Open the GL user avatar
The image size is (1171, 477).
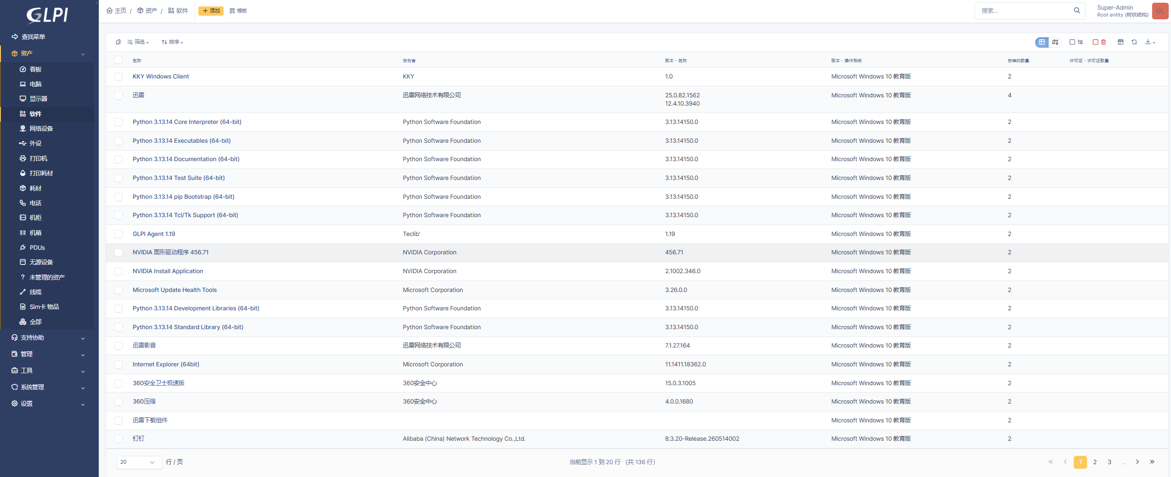point(1160,11)
